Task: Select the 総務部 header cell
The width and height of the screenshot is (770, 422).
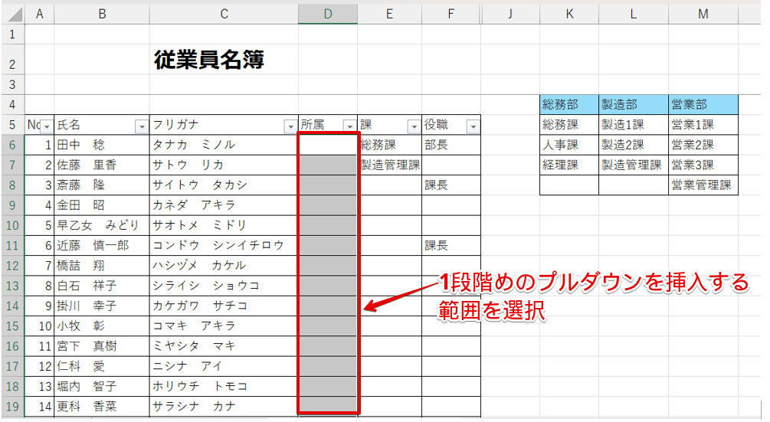Action: click(568, 105)
